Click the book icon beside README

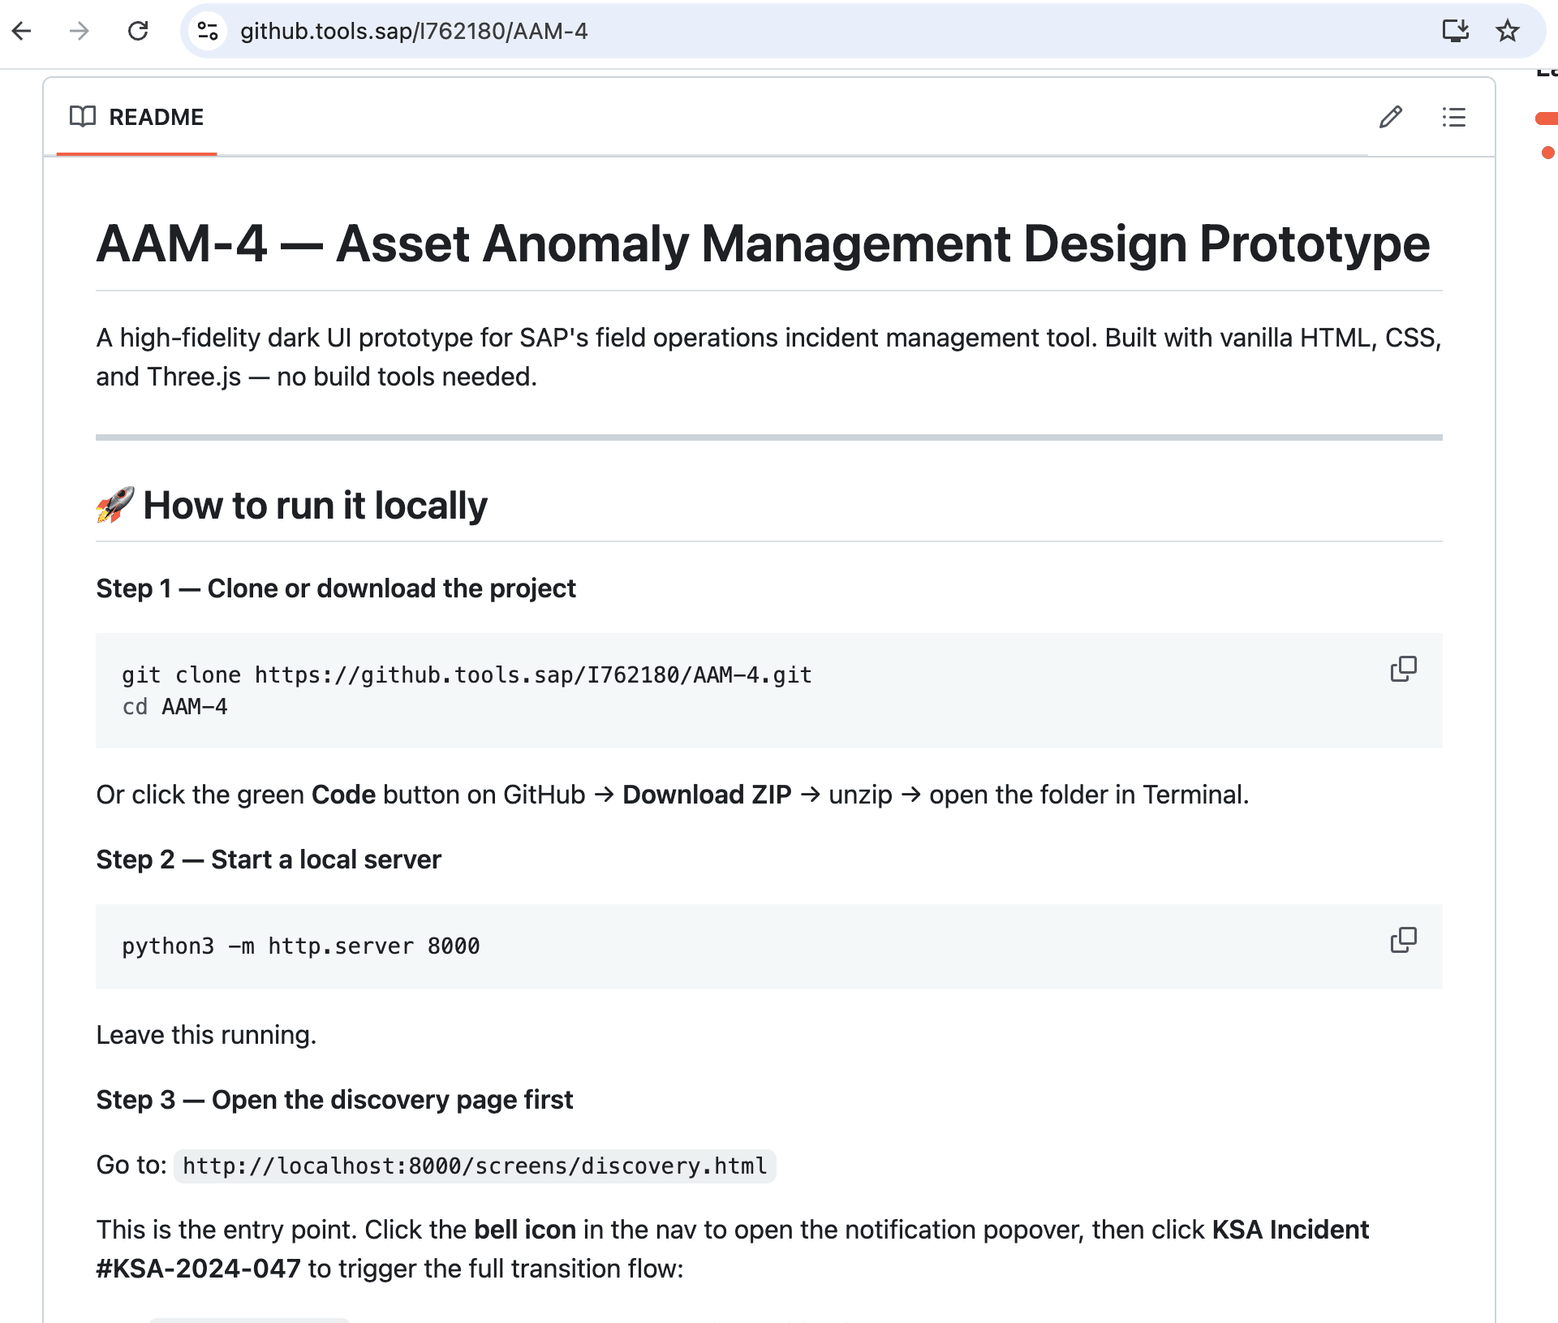click(83, 117)
